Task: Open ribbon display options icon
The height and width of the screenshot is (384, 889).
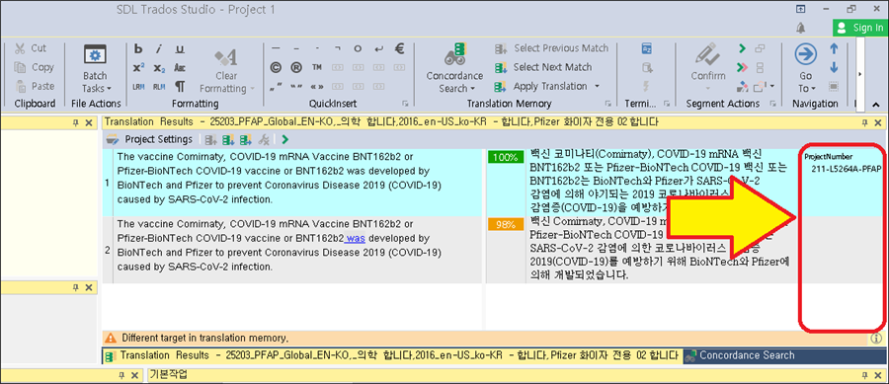Action: pyautogui.click(x=800, y=9)
